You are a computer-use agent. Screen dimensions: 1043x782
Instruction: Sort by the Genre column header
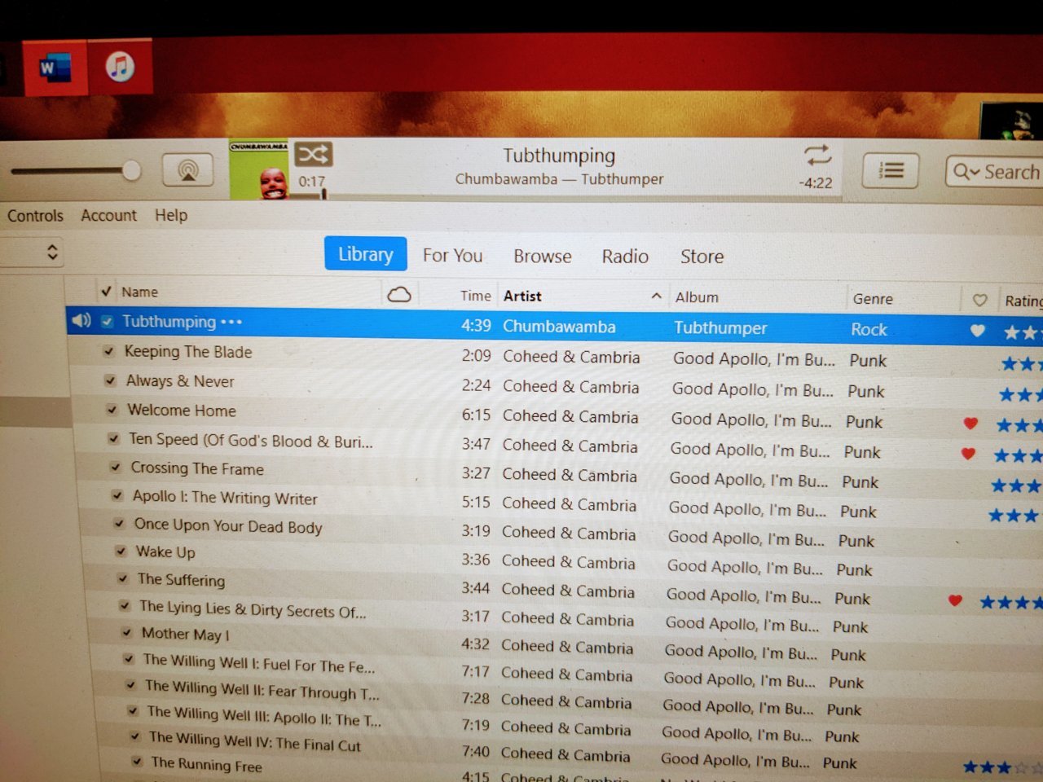tap(873, 299)
